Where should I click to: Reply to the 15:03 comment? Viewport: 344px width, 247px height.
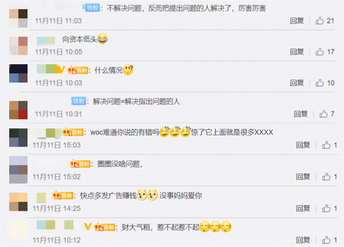point(303,145)
